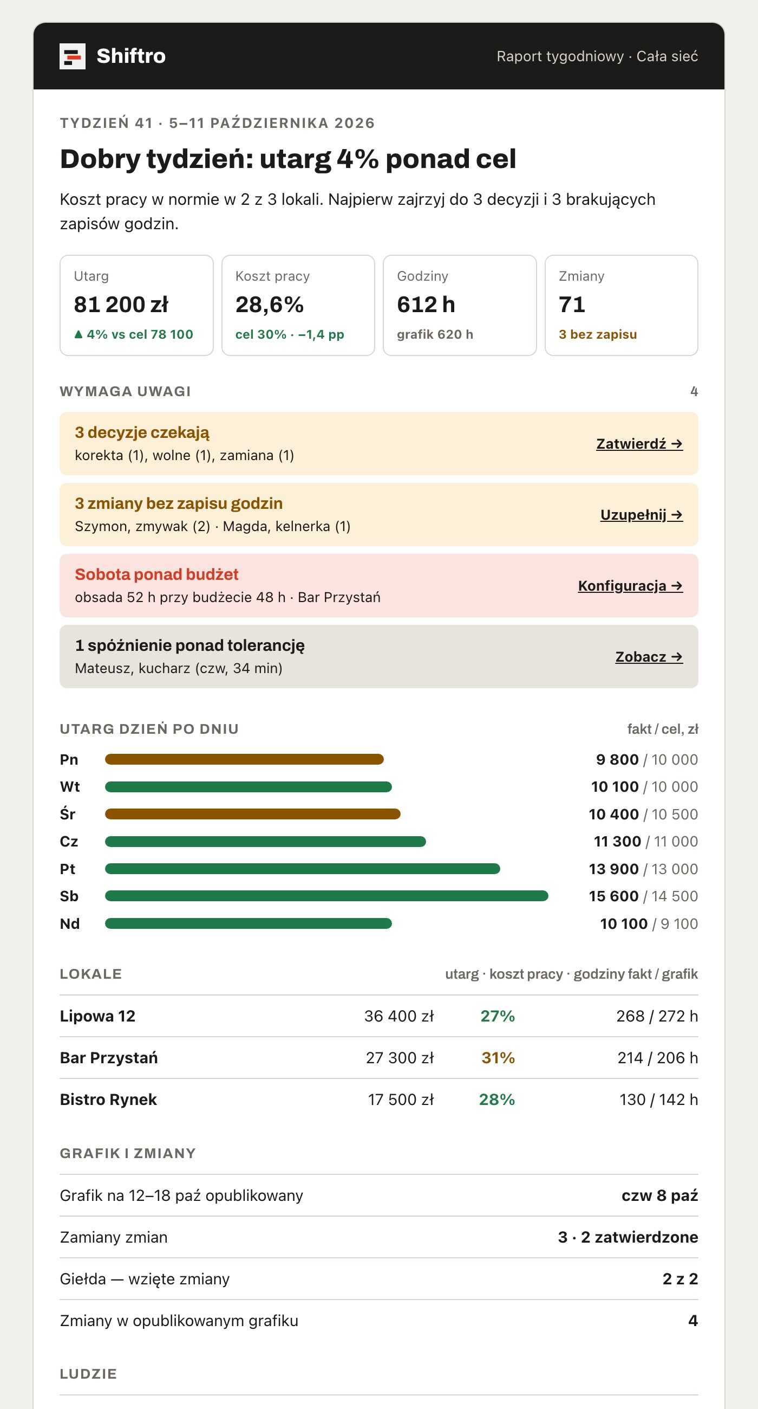Click the '10 100 / 9 100' Sunday value
The width and height of the screenshot is (758, 1409).
pos(649,924)
